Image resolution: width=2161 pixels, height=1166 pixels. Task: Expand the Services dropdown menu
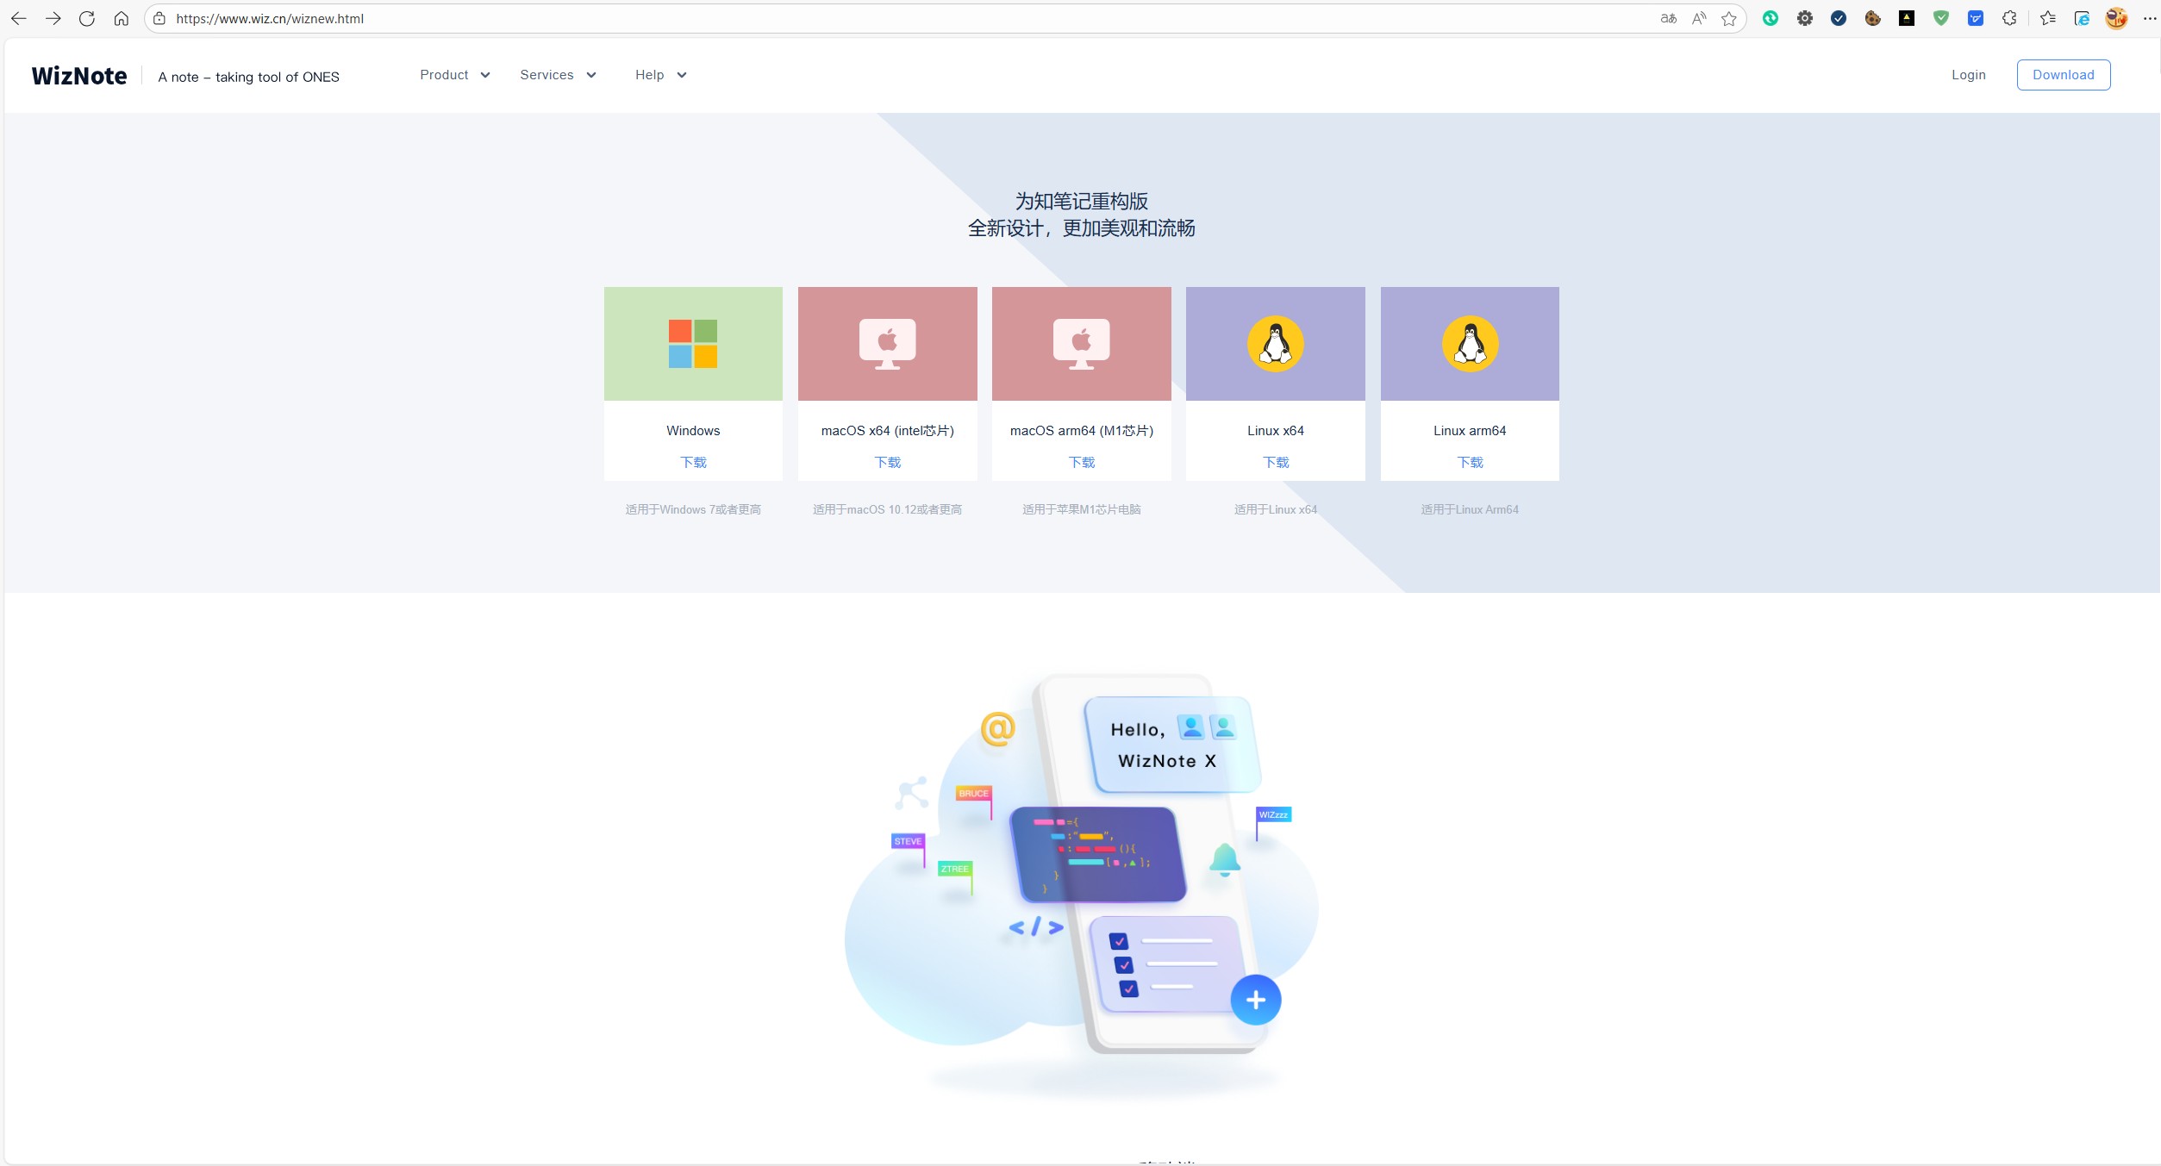point(558,75)
